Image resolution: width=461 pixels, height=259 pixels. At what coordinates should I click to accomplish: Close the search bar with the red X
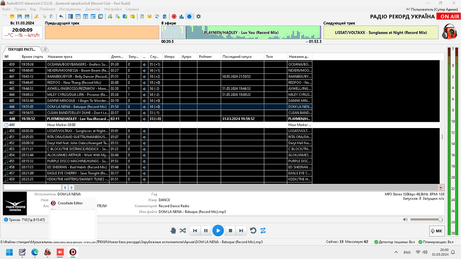tap(441, 187)
